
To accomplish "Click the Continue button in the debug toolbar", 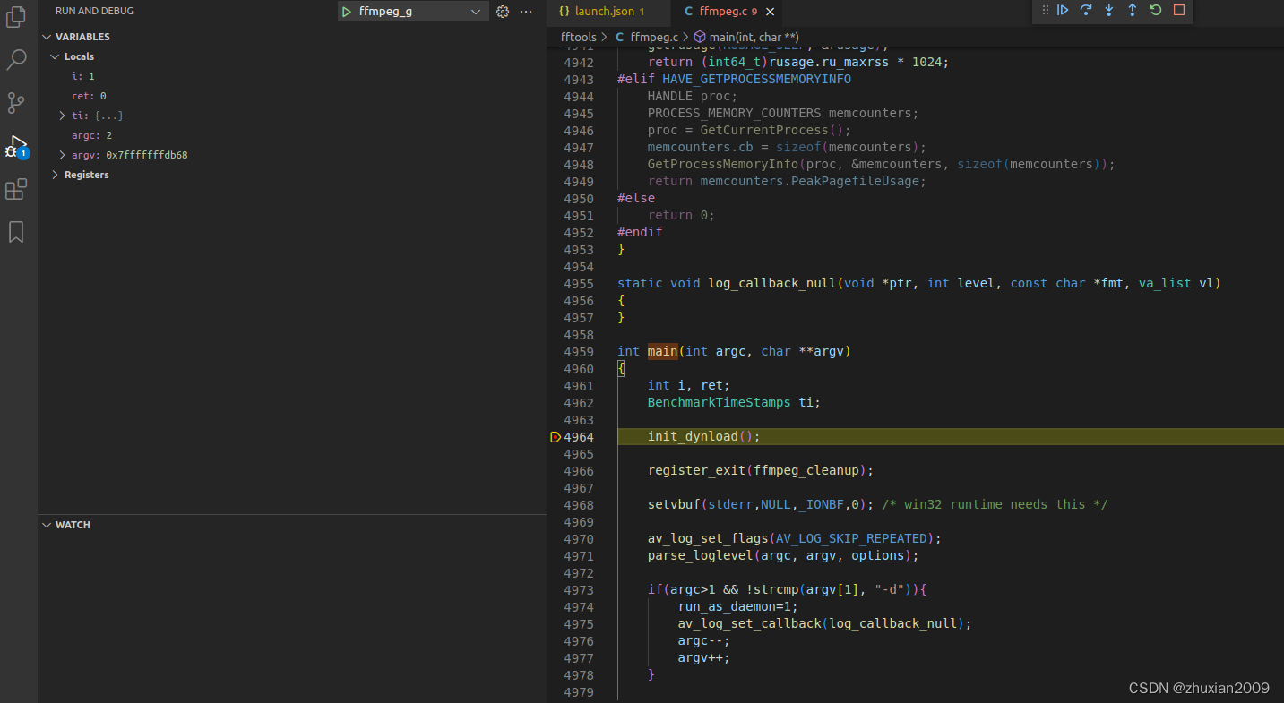I will pyautogui.click(x=1063, y=11).
